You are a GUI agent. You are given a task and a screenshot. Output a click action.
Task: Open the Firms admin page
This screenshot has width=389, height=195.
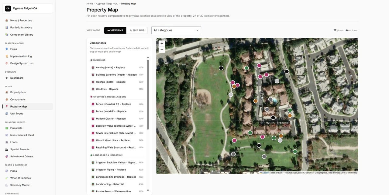click(28, 49)
